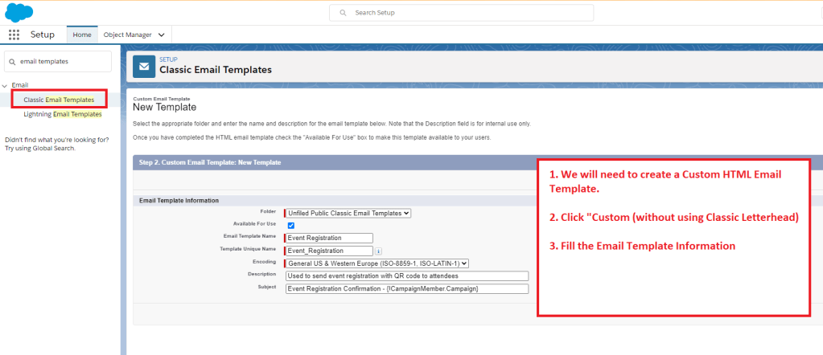Toggle the Available For Use checkbox

pos(290,226)
